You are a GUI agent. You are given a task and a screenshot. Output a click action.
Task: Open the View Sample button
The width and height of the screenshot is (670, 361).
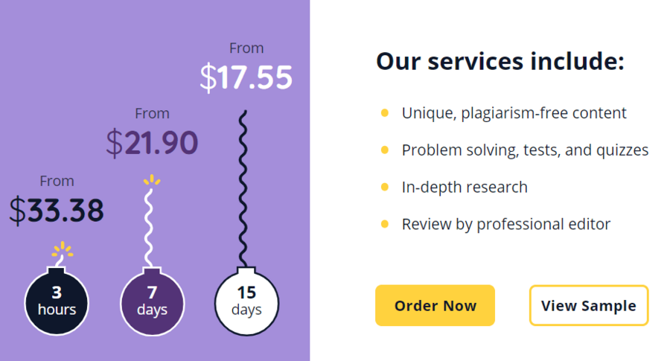(589, 305)
